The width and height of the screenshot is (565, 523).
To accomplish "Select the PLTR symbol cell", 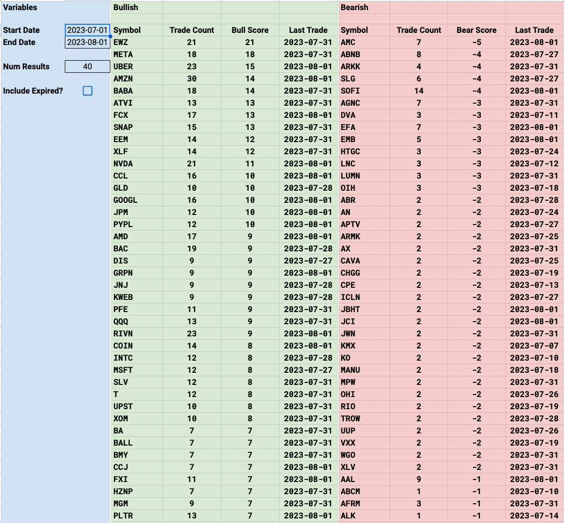I will [137, 516].
